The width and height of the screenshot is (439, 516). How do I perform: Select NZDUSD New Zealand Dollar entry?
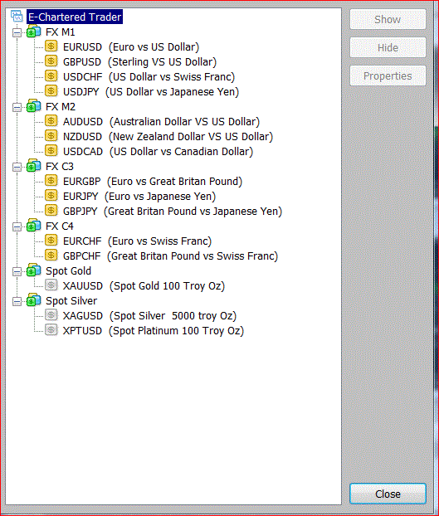[168, 137]
